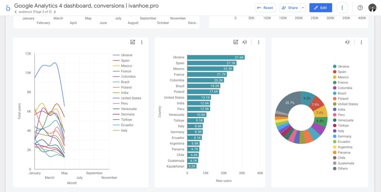Open the help question mark icon

(x=360, y=8)
